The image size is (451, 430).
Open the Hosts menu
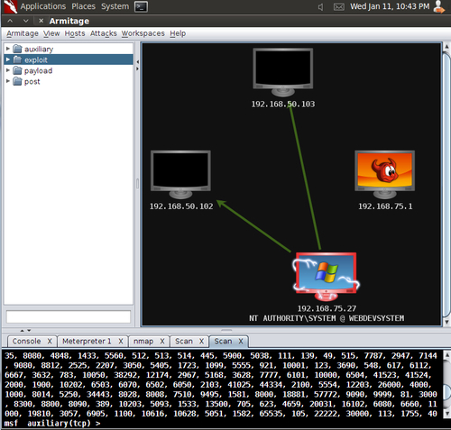[x=75, y=33]
